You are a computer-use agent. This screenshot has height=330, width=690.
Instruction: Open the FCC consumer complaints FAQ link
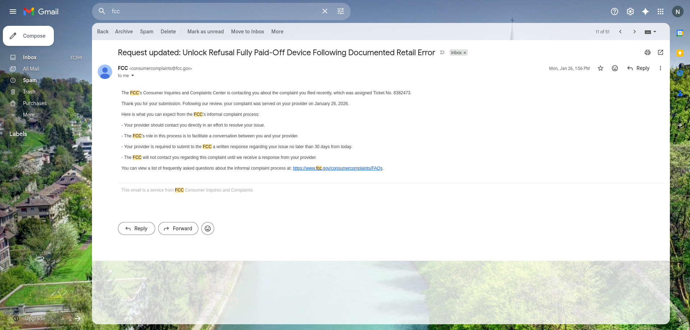click(x=337, y=168)
